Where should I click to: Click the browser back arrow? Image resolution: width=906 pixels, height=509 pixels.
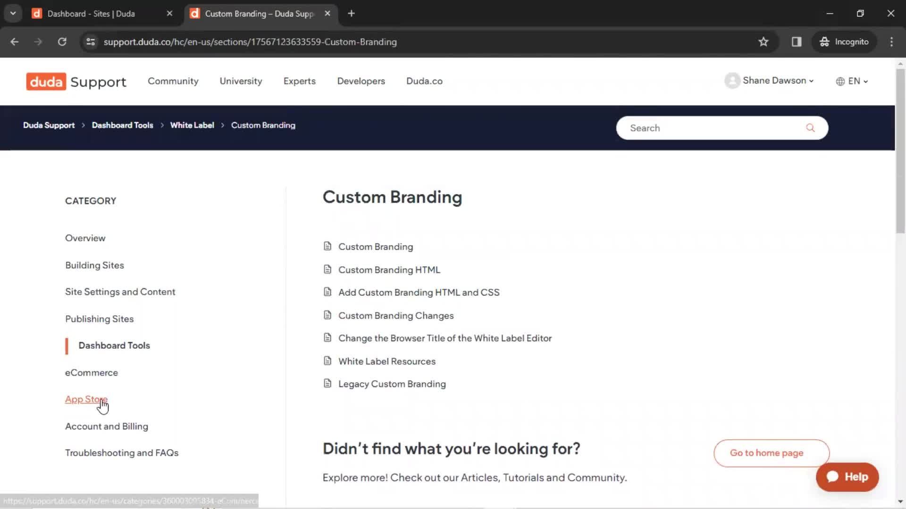point(15,42)
